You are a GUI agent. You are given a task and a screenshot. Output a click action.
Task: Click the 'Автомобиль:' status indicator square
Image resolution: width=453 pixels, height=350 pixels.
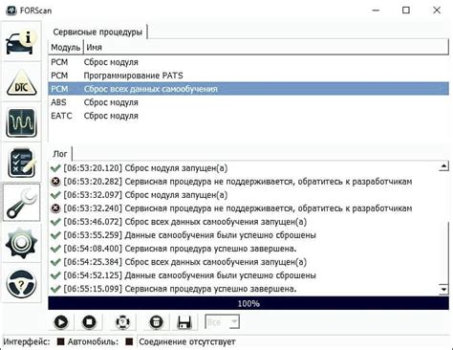click(129, 341)
